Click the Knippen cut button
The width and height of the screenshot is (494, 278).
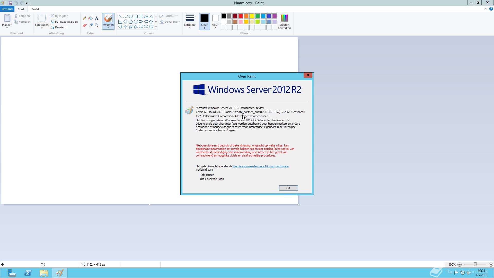click(x=22, y=16)
